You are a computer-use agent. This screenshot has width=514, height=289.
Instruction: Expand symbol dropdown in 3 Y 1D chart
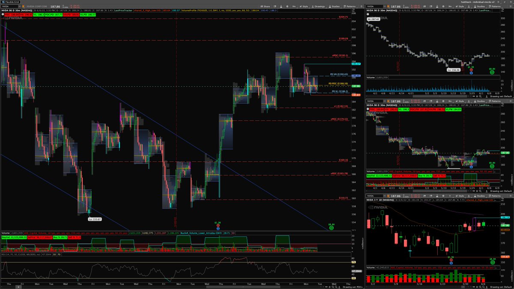(x=384, y=196)
